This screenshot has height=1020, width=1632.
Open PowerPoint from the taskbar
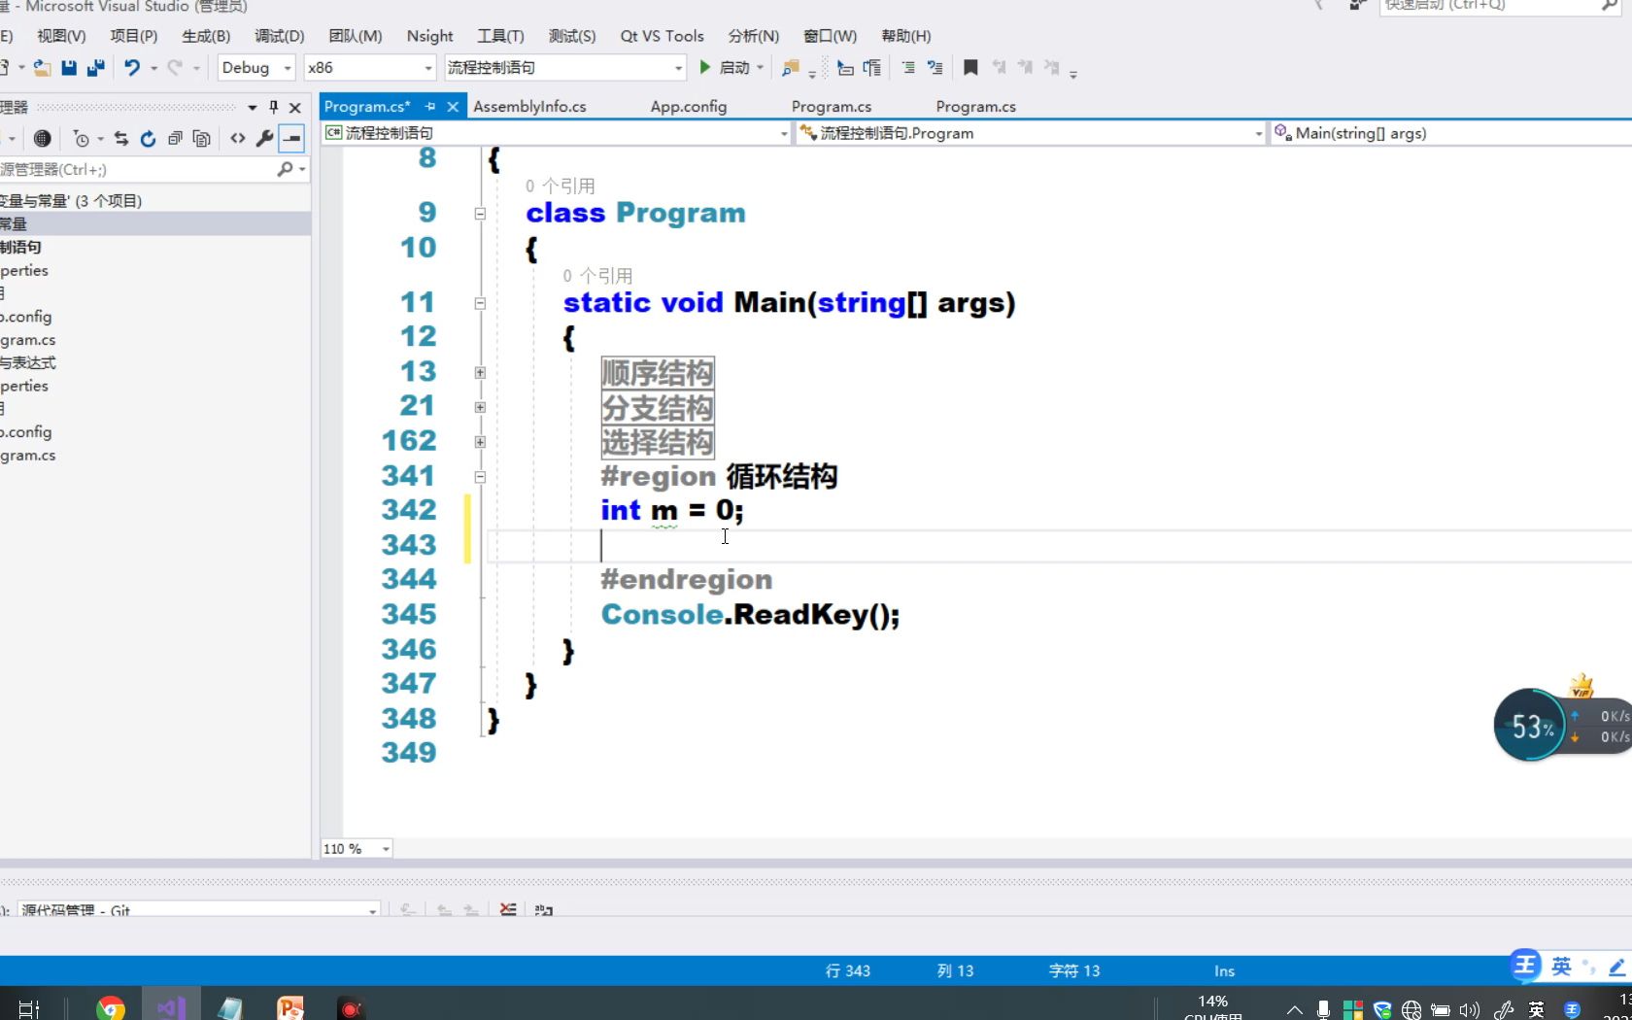(290, 1007)
